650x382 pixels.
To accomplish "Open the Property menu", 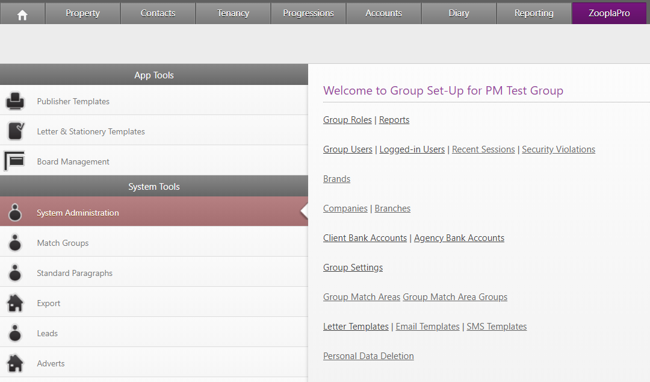I will [x=82, y=13].
